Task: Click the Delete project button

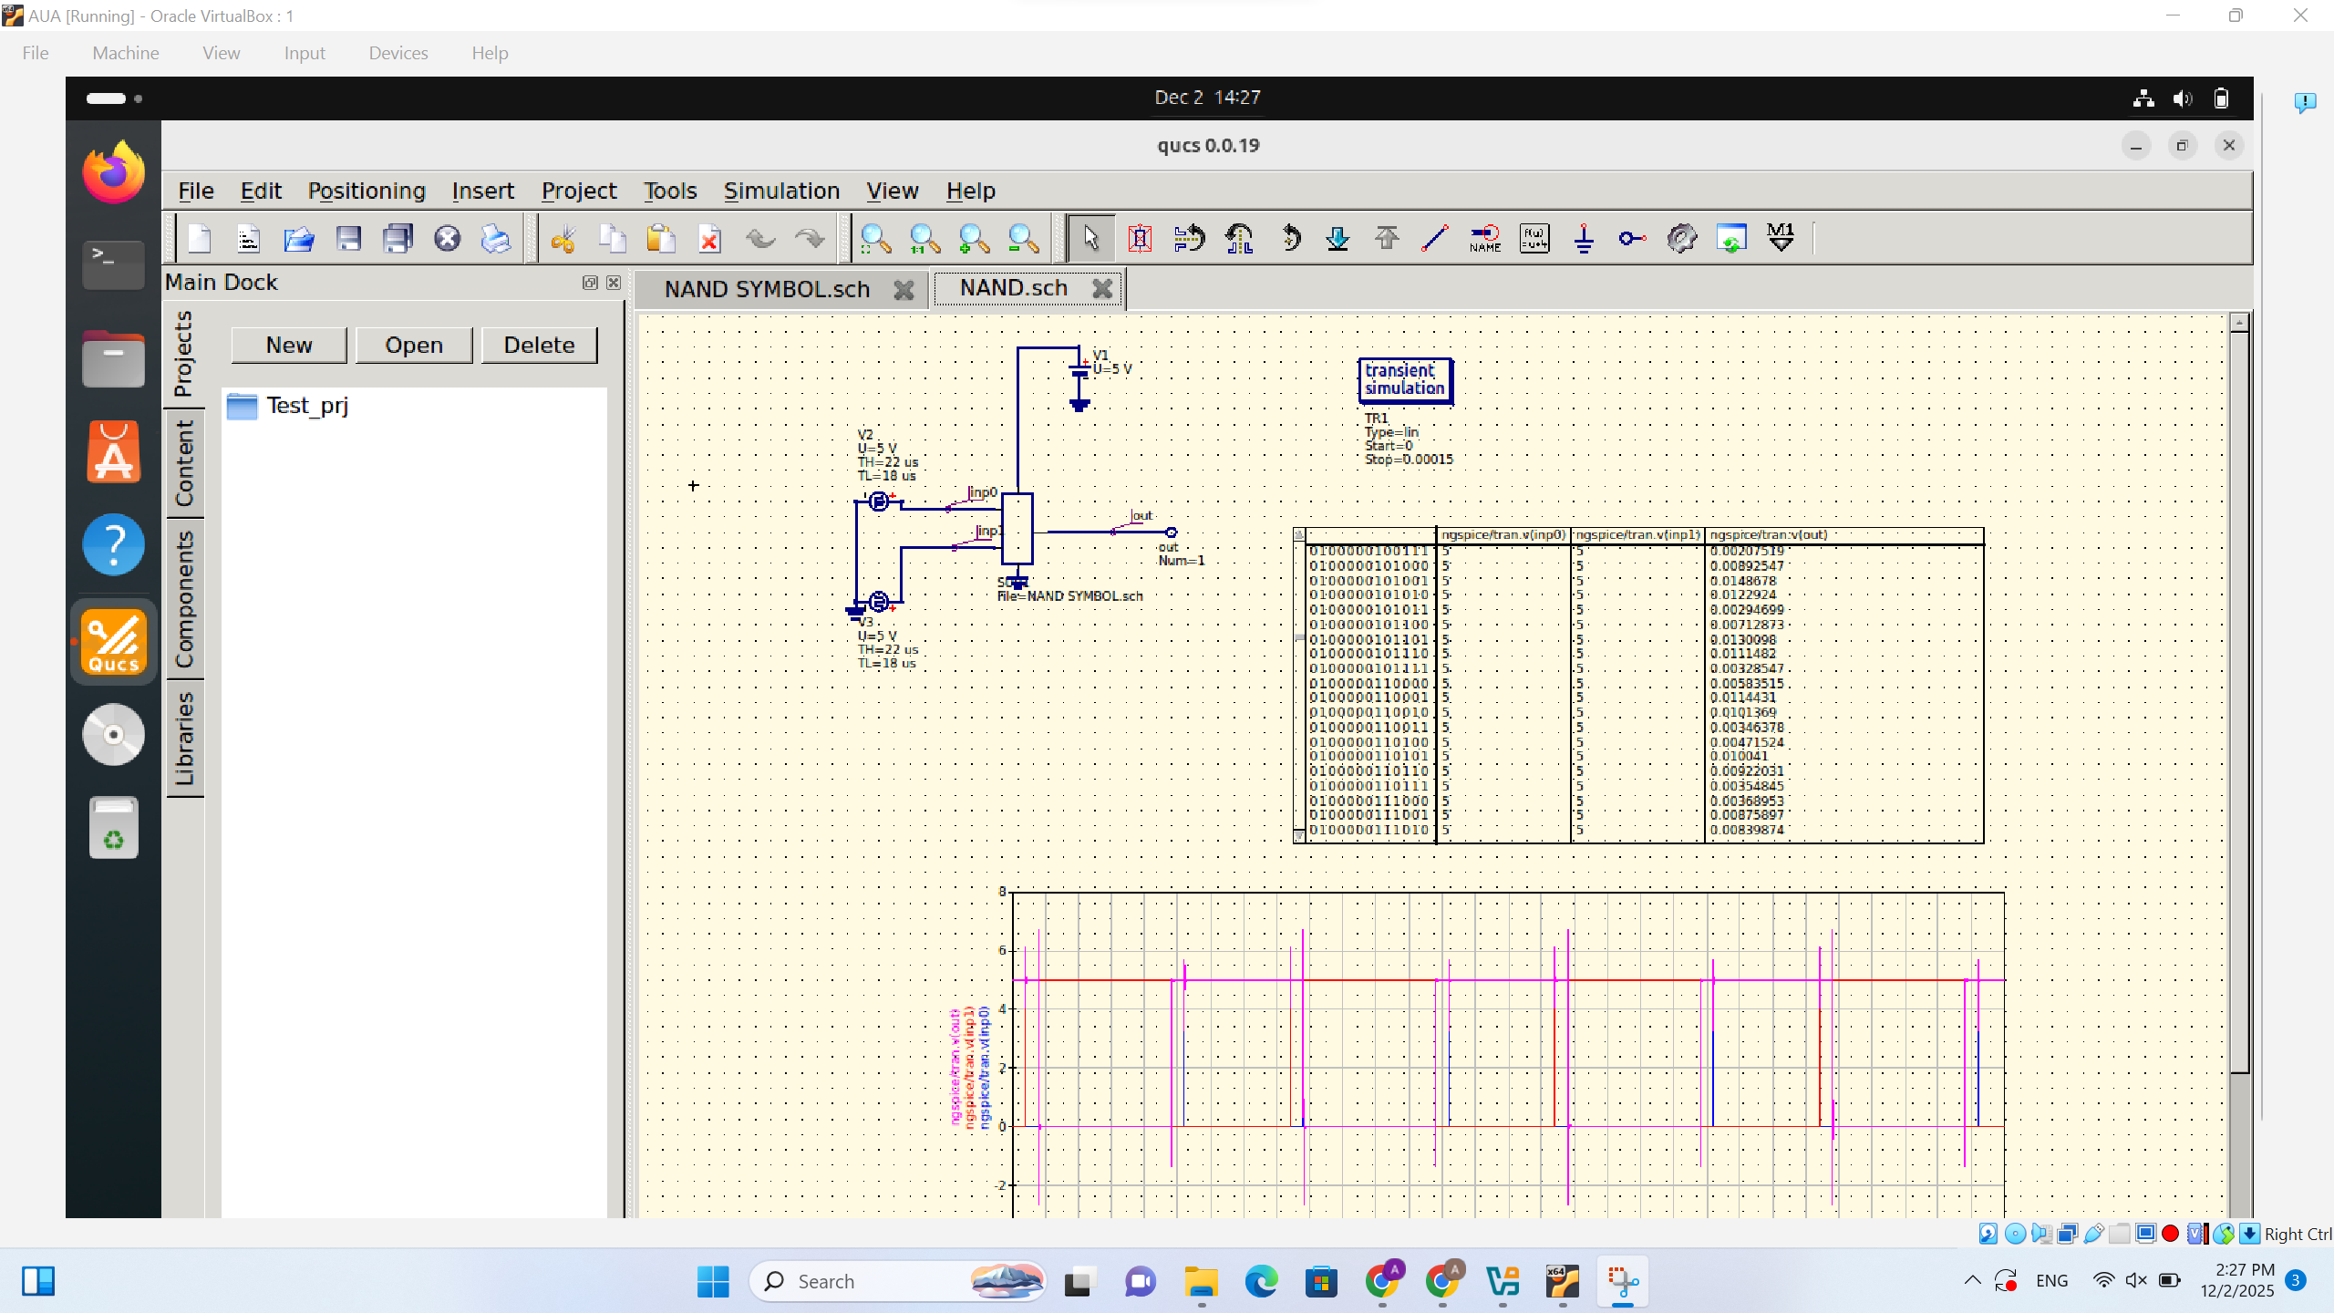Action: 539,345
